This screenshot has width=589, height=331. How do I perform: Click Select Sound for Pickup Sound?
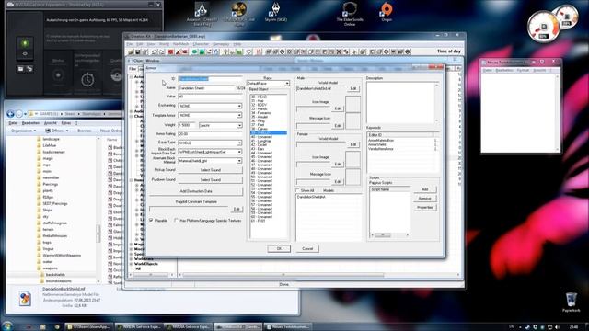tap(211, 170)
